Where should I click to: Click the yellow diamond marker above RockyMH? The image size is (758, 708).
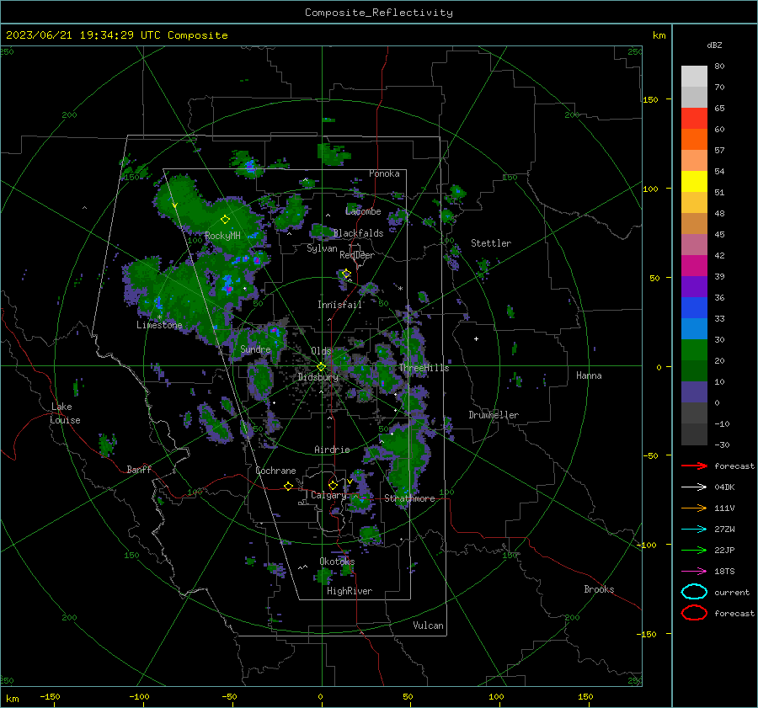click(225, 220)
